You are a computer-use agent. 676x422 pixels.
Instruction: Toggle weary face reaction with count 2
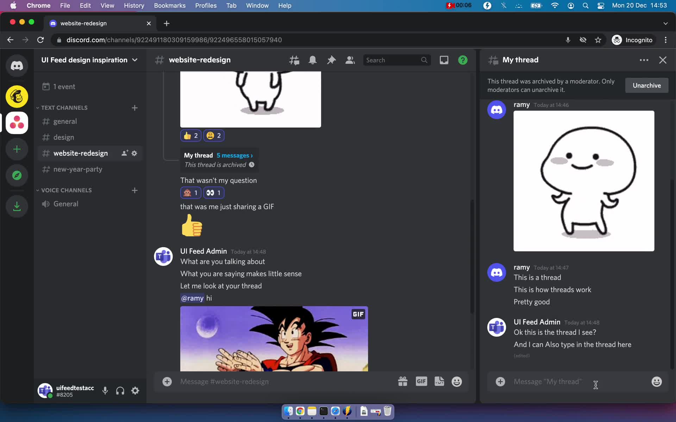[x=214, y=135]
